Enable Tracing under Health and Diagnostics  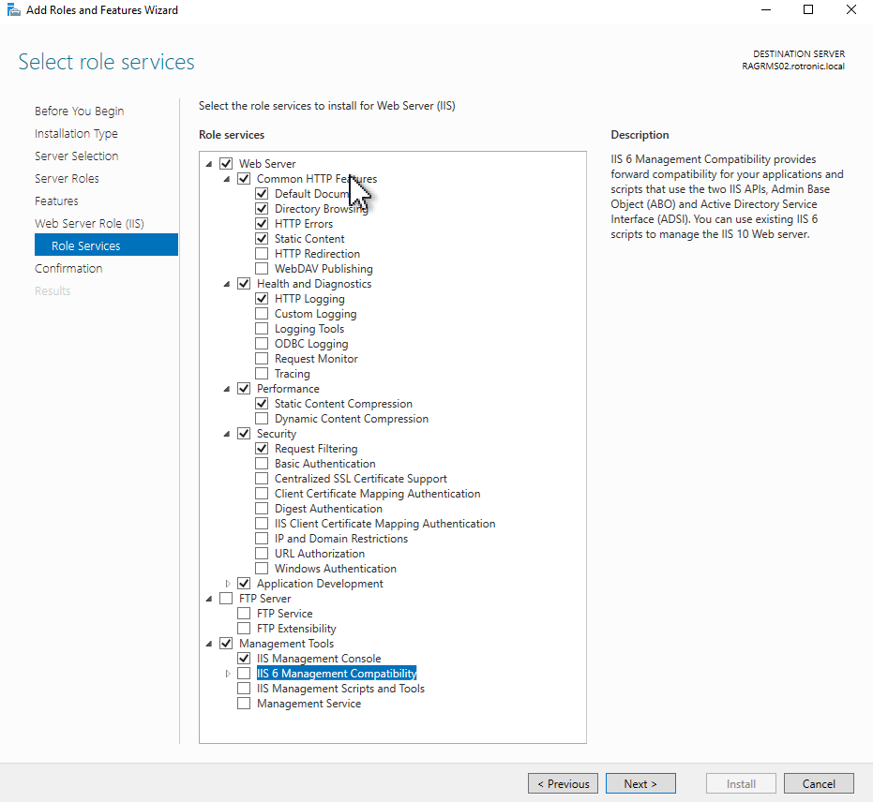262,374
